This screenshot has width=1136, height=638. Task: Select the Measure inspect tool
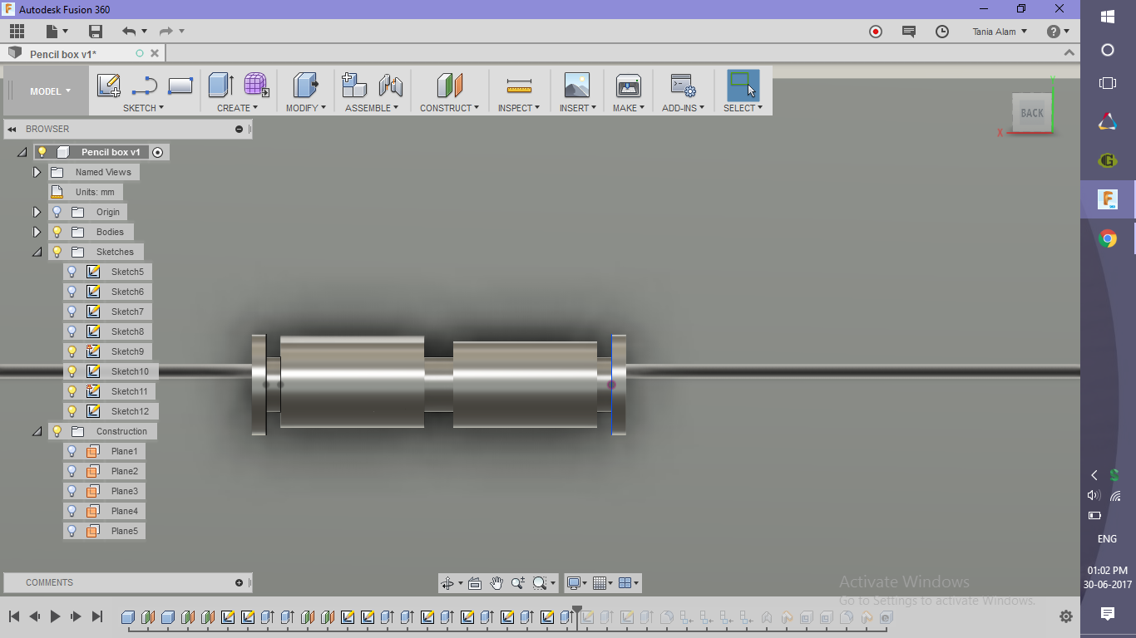(x=519, y=86)
